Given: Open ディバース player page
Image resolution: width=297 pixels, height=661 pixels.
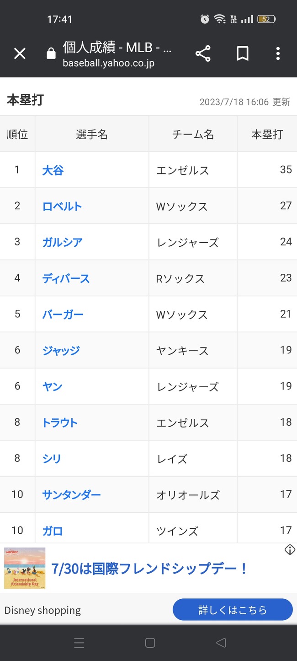Looking at the screenshot, I should [66, 278].
